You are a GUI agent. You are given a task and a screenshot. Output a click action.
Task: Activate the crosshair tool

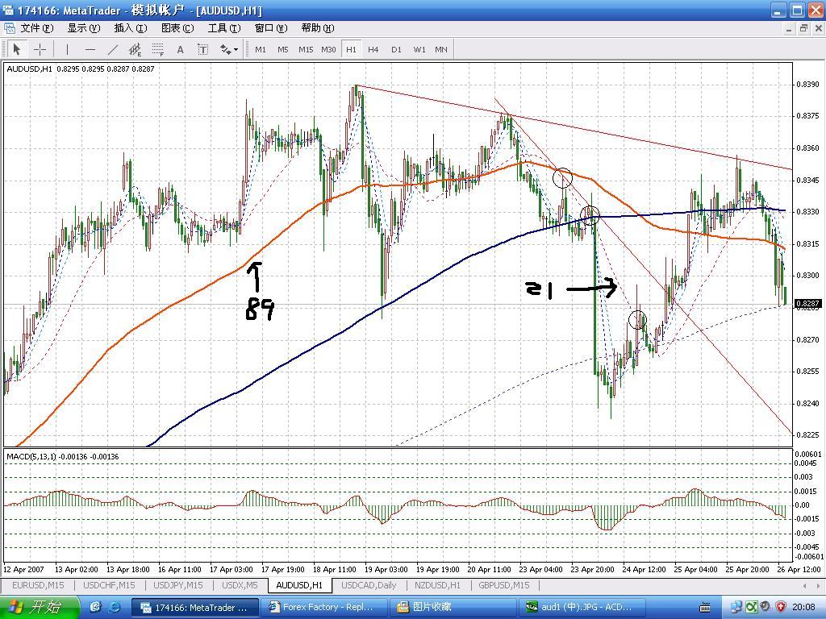pyautogui.click(x=40, y=49)
